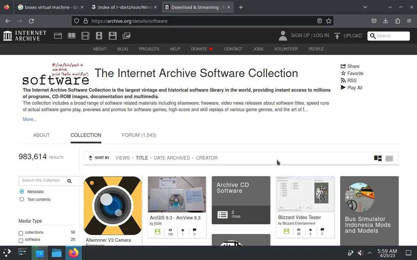The image size is (417, 260).
Task: Open the Blizzard Video Tester item thumbnail
Action: 305,194
